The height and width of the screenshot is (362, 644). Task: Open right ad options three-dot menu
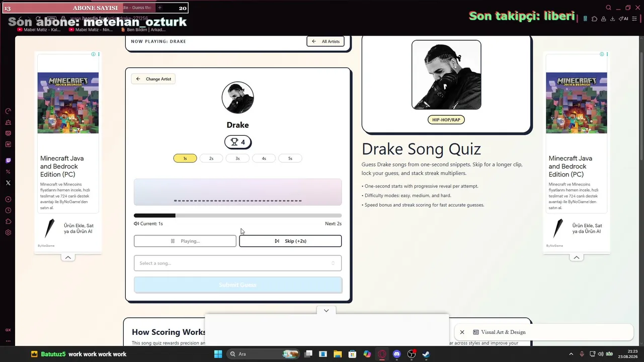[607, 54]
